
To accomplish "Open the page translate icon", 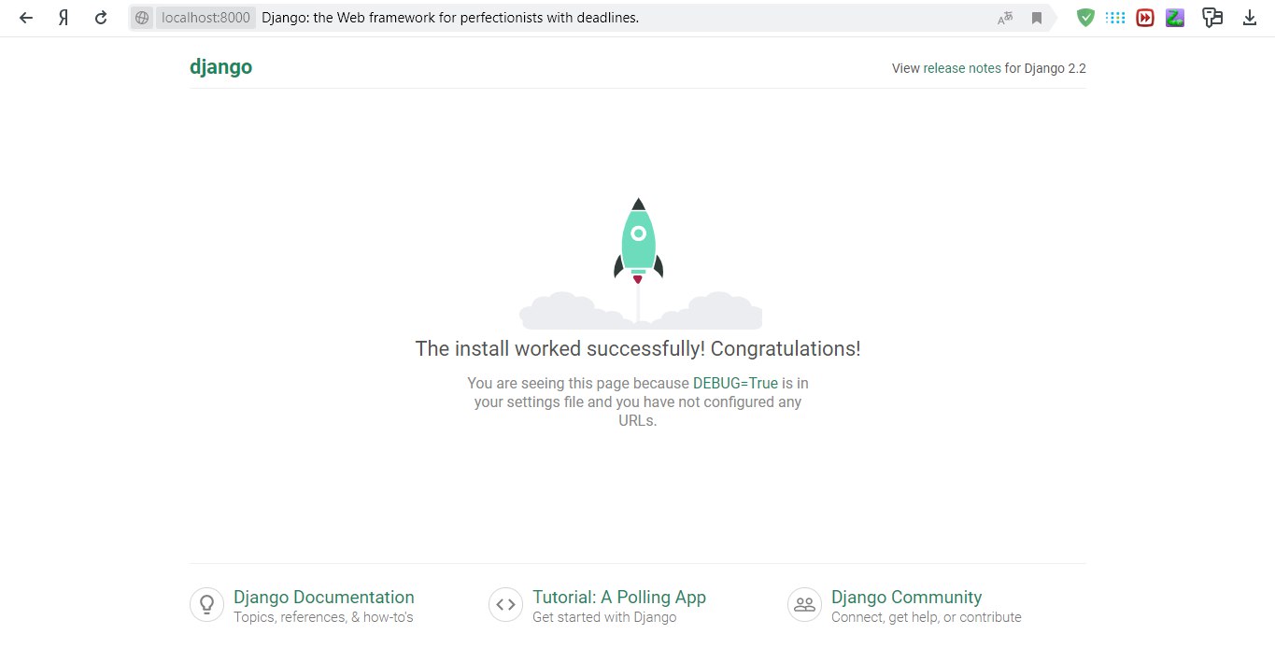I will tap(1005, 18).
